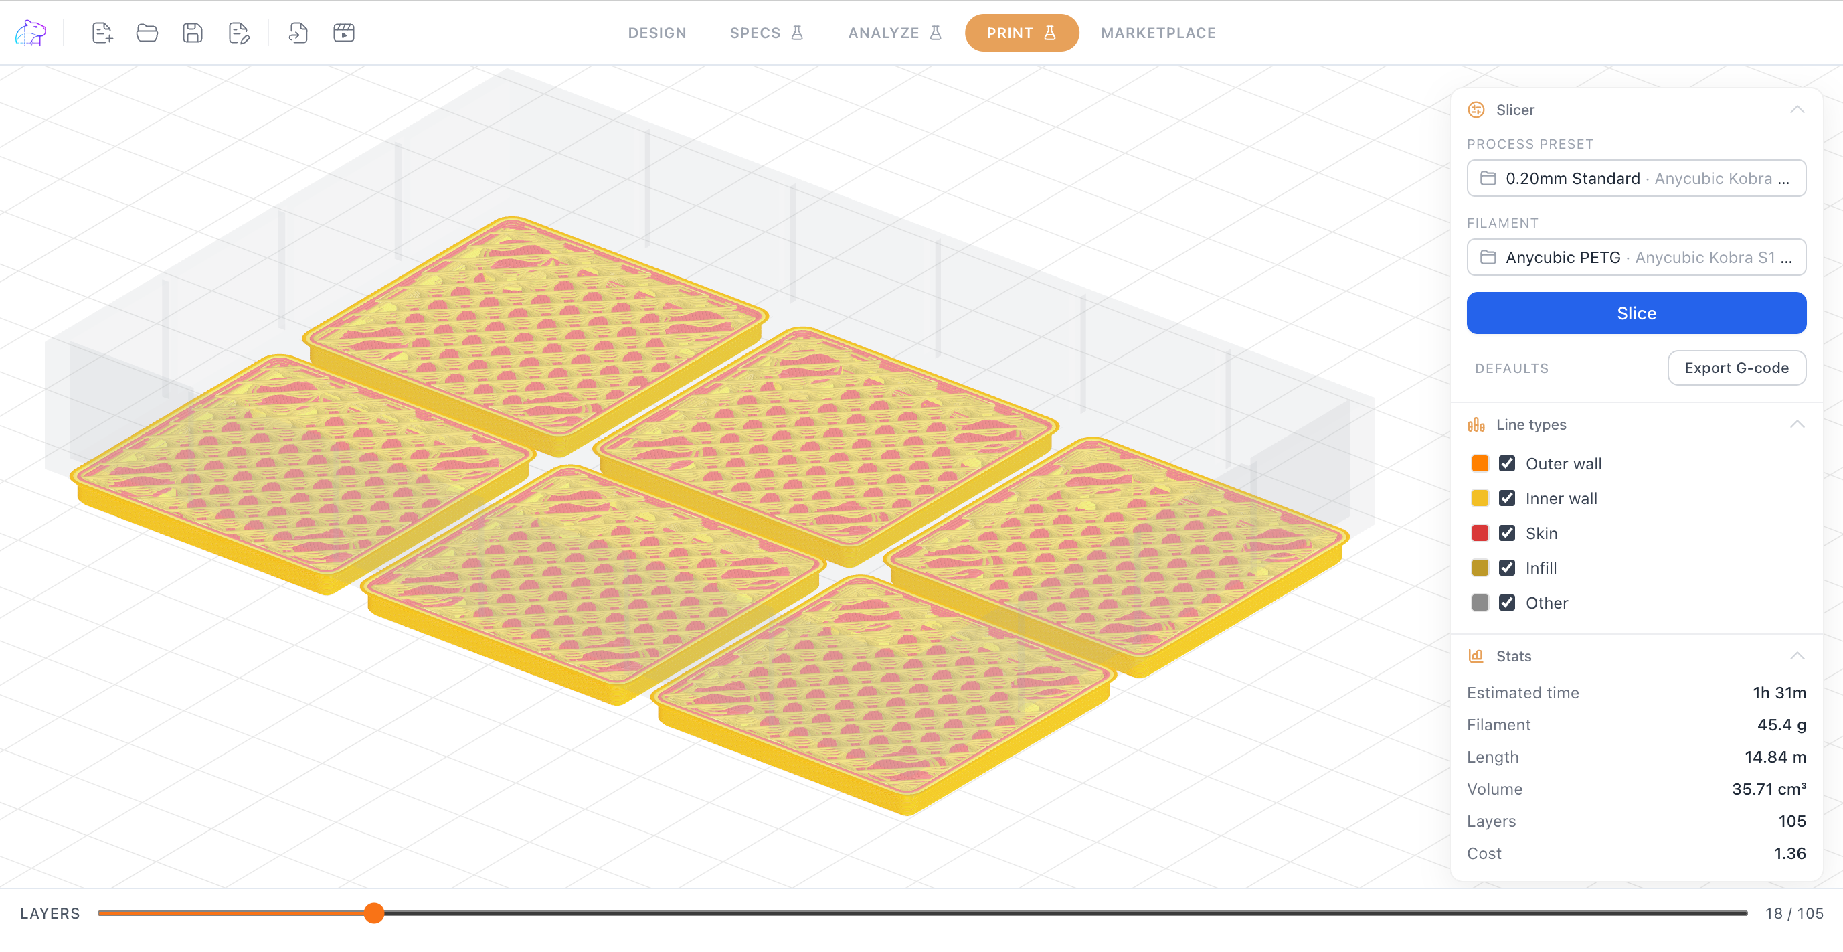Toggle the Skin line type checkbox
Image resolution: width=1843 pixels, height=952 pixels.
(1507, 534)
